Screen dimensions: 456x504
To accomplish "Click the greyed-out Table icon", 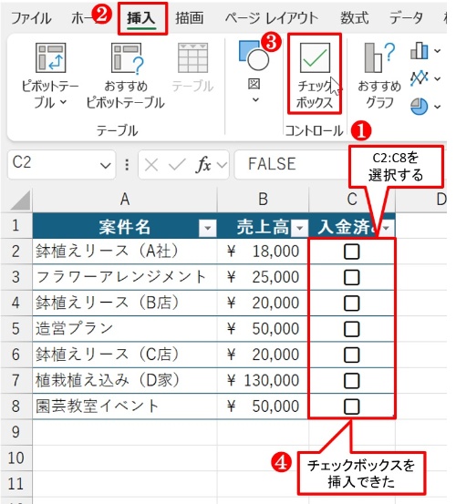I will (x=193, y=58).
